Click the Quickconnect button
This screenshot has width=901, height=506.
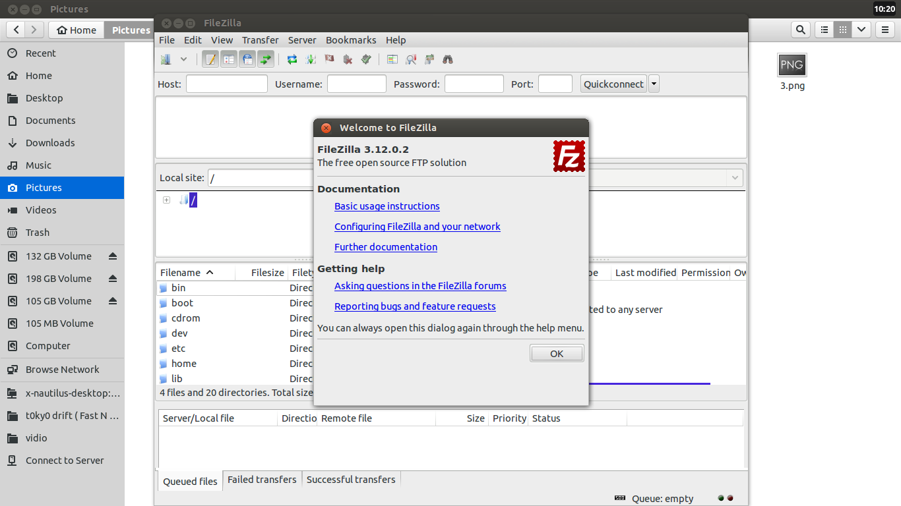tap(613, 84)
